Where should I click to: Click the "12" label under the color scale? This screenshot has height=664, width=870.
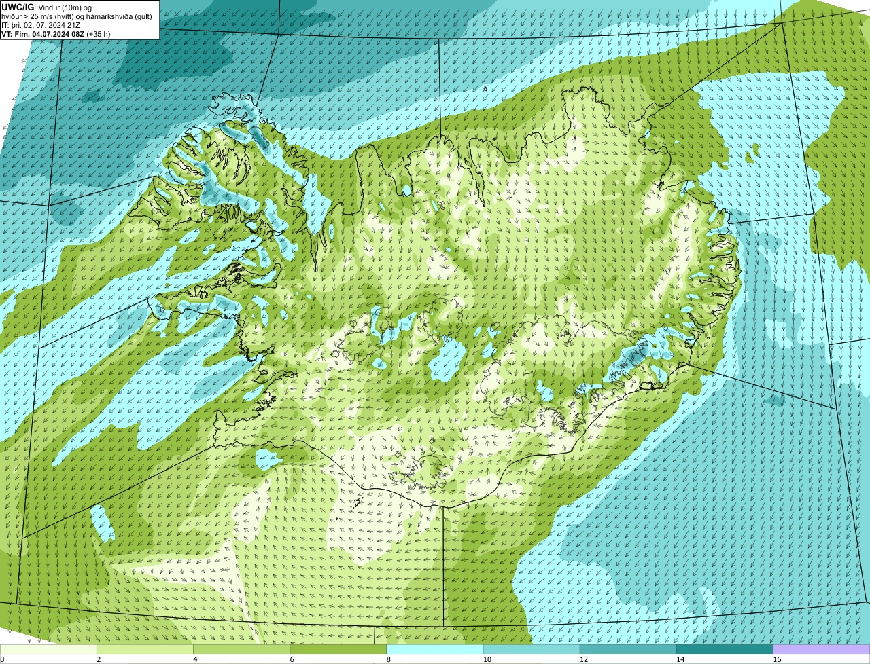point(583,659)
